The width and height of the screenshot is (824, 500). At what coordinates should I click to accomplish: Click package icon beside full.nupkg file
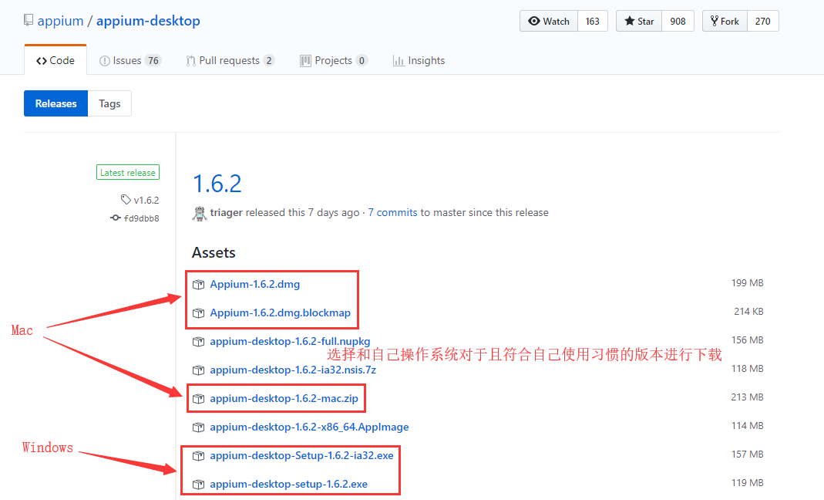point(198,342)
